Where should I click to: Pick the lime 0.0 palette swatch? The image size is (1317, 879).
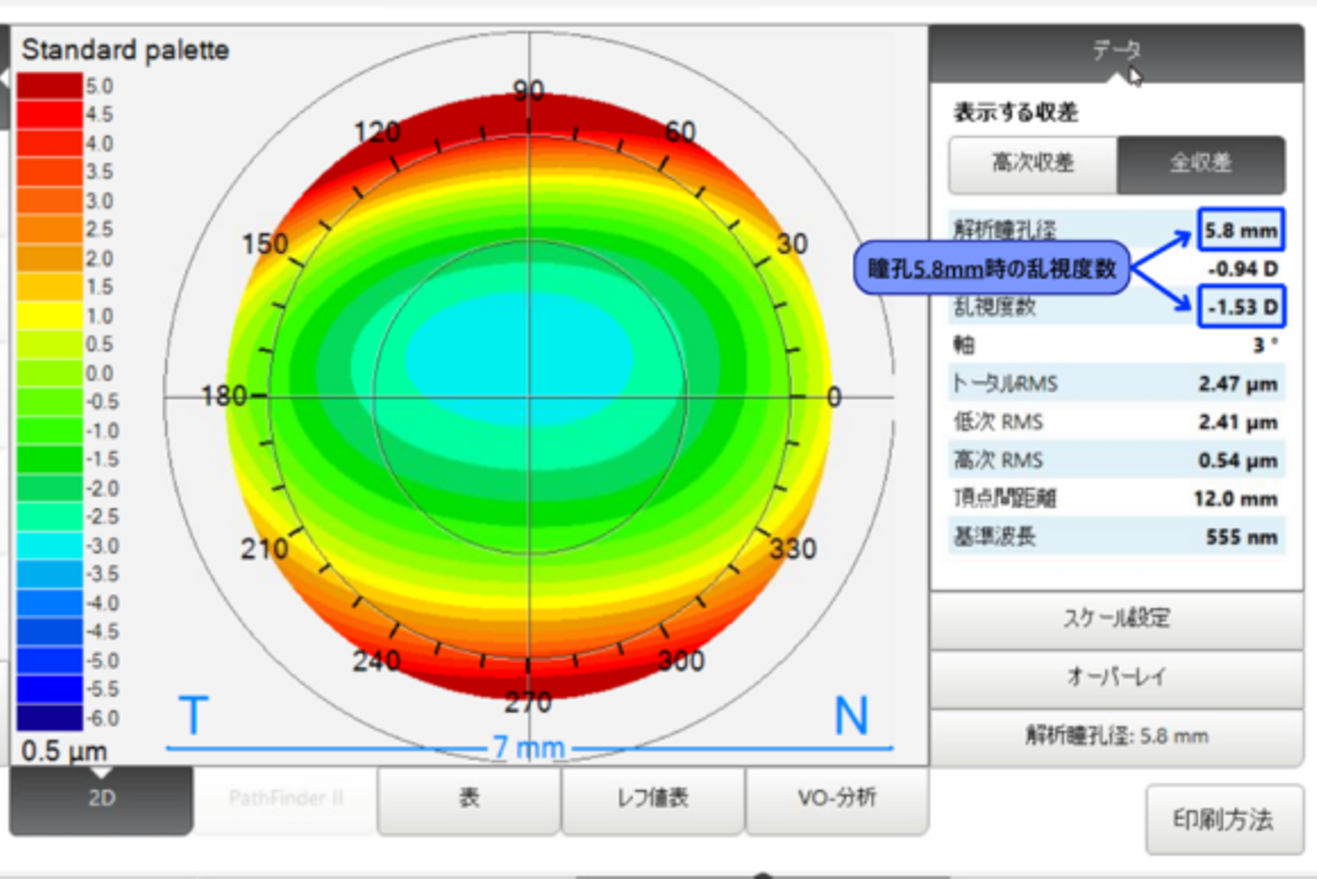coord(49,373)
